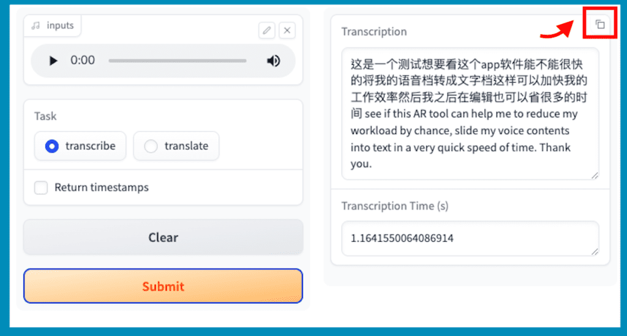Click the Transcription Time (s) label
The width and height of the screenshot is (627, 336).
tap(395, 206)
